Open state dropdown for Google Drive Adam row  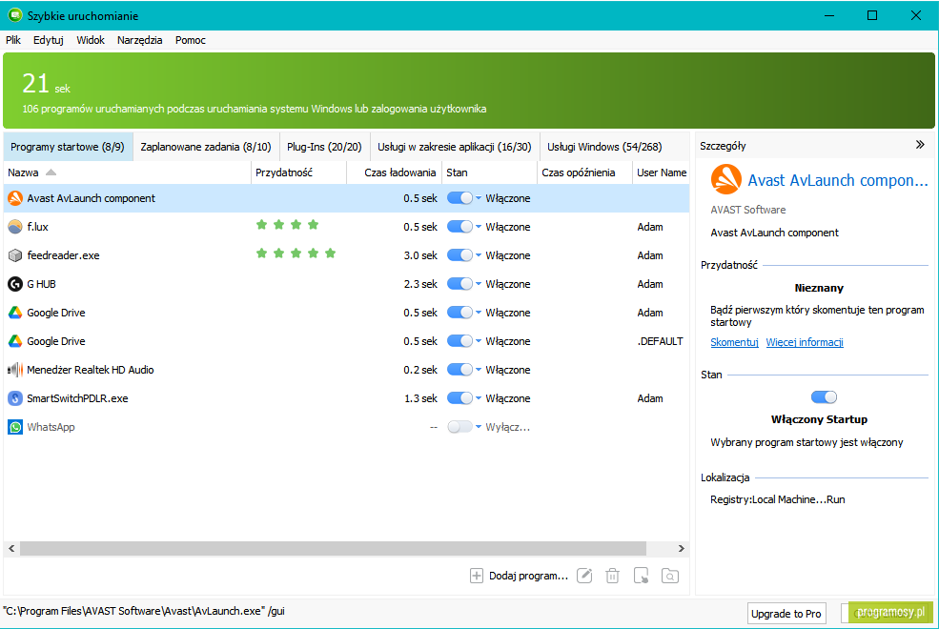pos(479,313)
